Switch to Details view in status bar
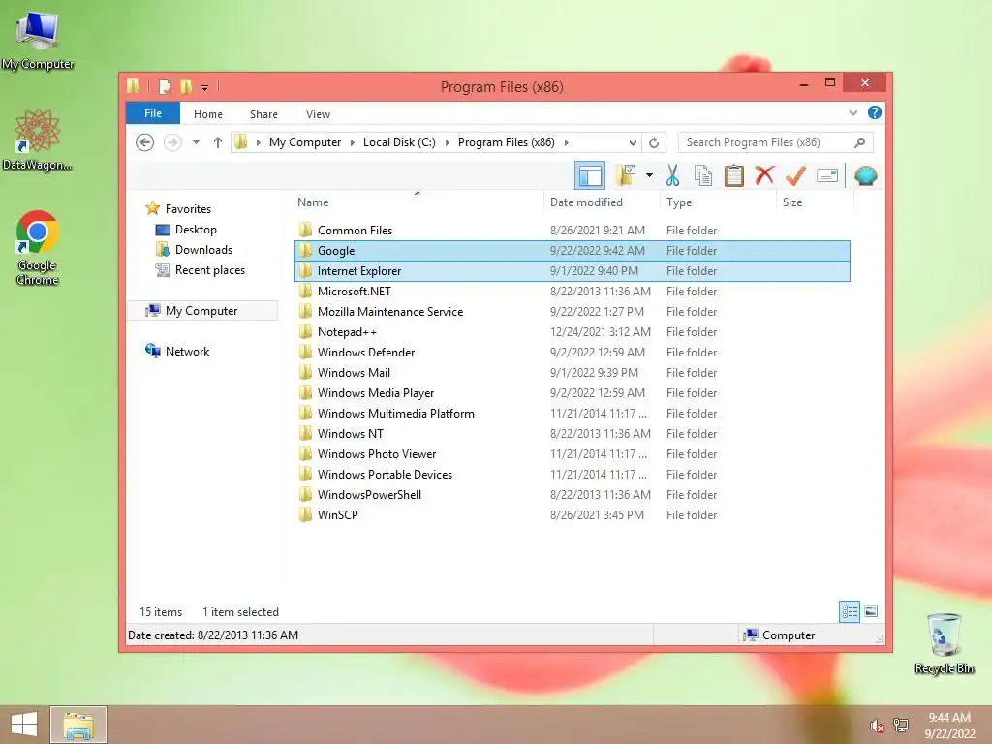 coord(850,612)
